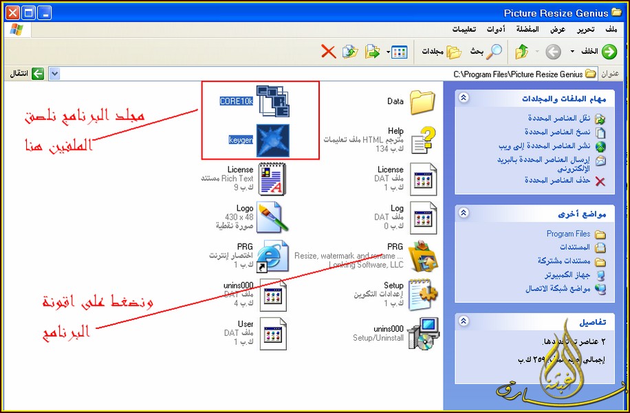Select the PRG internet shortcut icon
630x413 pixels.
tap(272, 256)
